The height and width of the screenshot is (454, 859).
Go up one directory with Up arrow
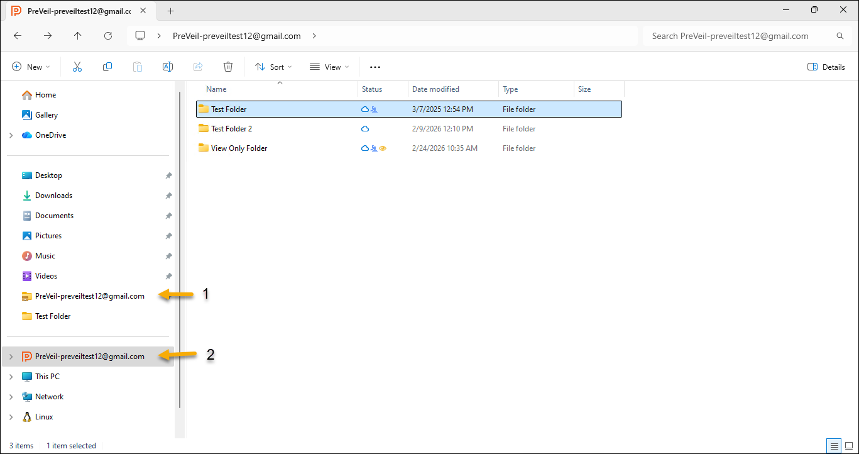pyautogui.click(x=78, y=36)
